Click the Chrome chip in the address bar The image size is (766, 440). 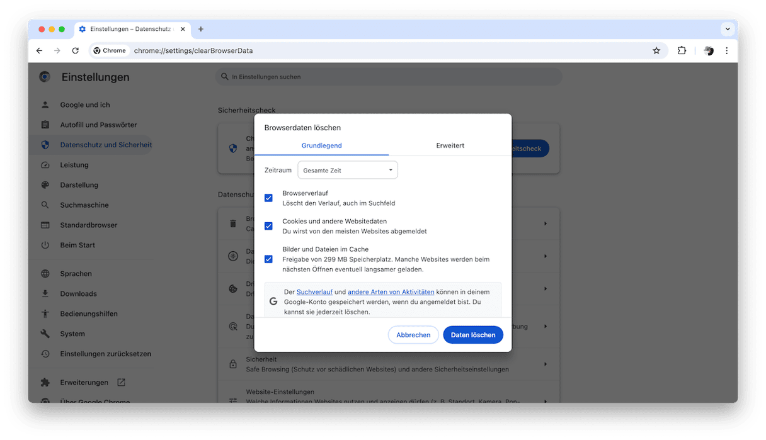110,51
